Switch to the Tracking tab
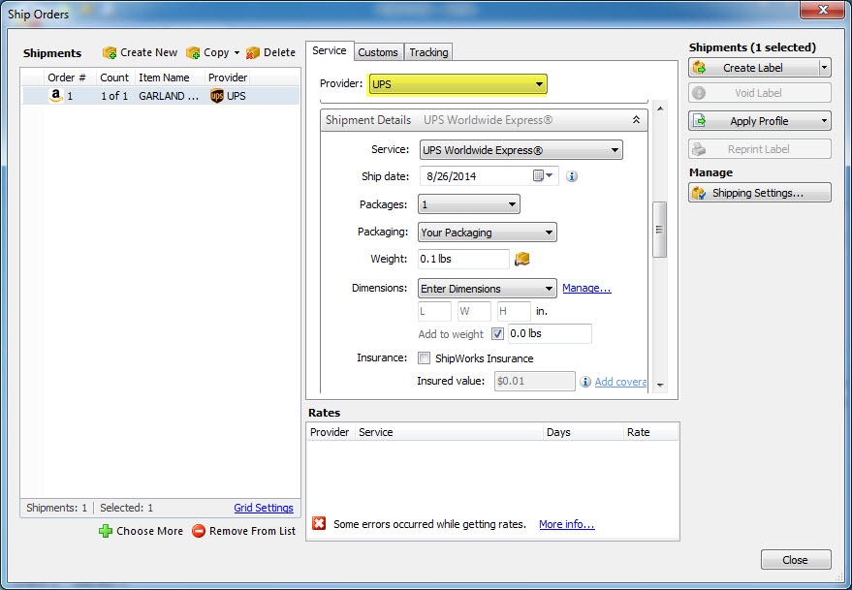 (428, 52)
